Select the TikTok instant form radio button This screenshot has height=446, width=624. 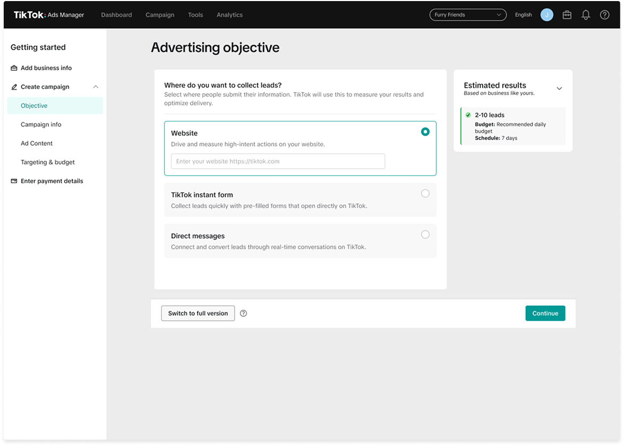(x=425, y=194)
